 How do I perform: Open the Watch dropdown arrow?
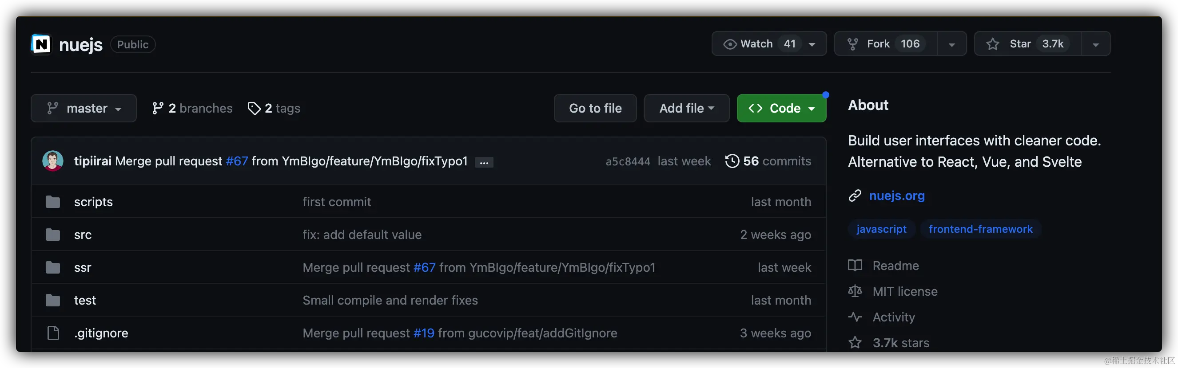pos(812,44)
